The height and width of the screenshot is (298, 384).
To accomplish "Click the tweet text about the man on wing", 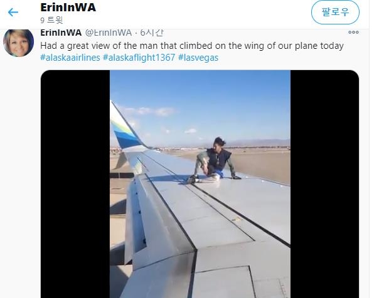I will click(192, 46).
